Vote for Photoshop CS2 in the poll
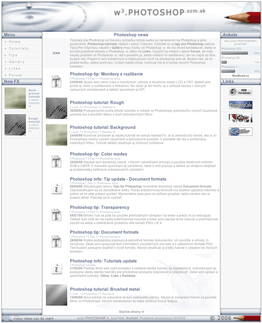Image resolution: width=262 pixels, height=323 pixels. [231, 49]
